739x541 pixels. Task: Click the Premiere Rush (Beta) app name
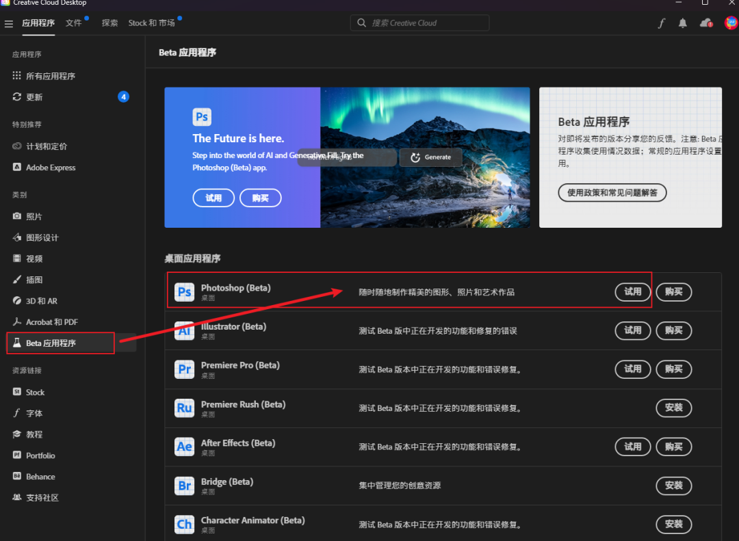[243, 404]
